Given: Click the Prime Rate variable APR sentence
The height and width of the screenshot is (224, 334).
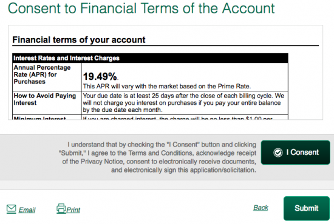Looking at the screenshot, I should click(167, 87).
